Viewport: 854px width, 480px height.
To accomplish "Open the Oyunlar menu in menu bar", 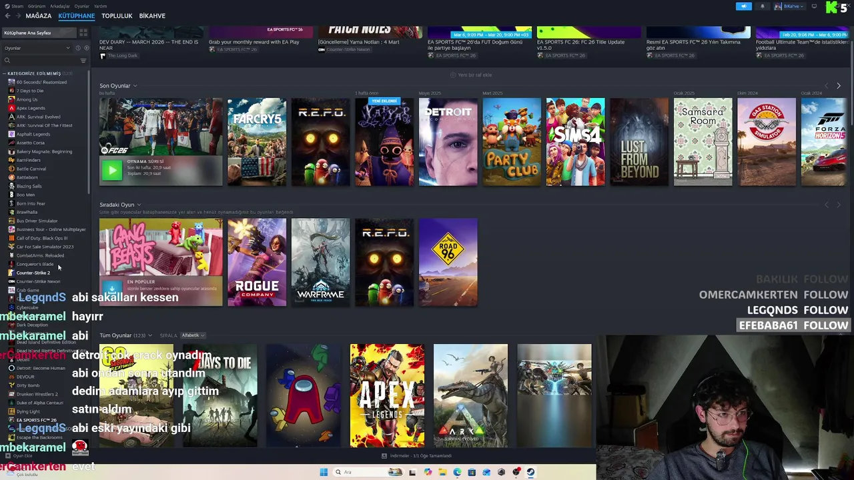I will (x=81, y=6).
